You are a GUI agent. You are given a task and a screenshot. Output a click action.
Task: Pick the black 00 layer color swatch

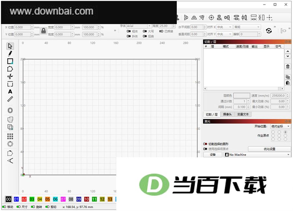coord(8,199)
